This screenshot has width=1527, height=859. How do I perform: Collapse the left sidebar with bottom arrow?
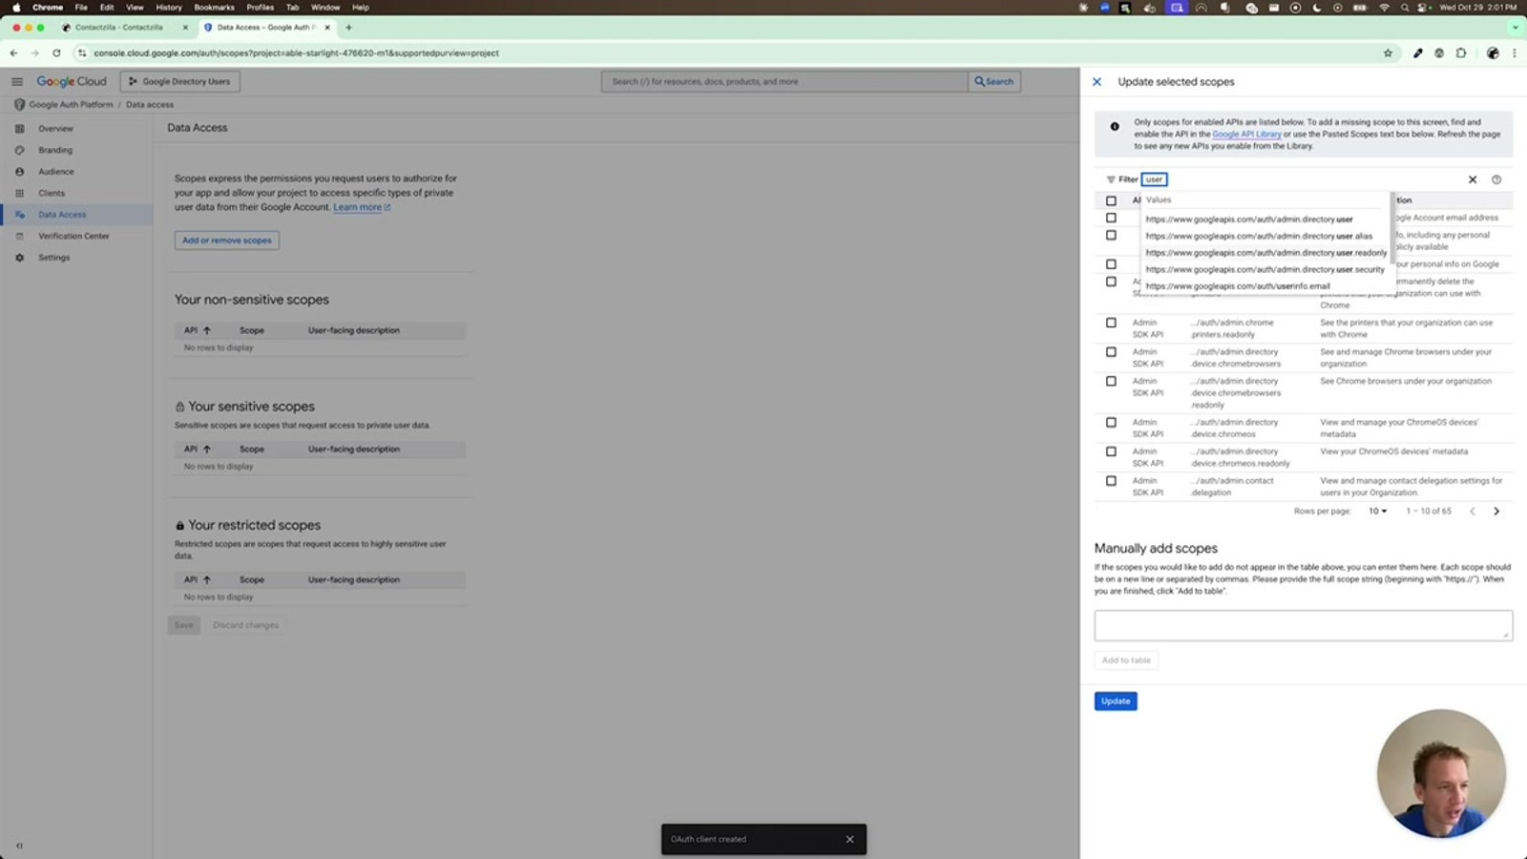click(x=19, y=845)
